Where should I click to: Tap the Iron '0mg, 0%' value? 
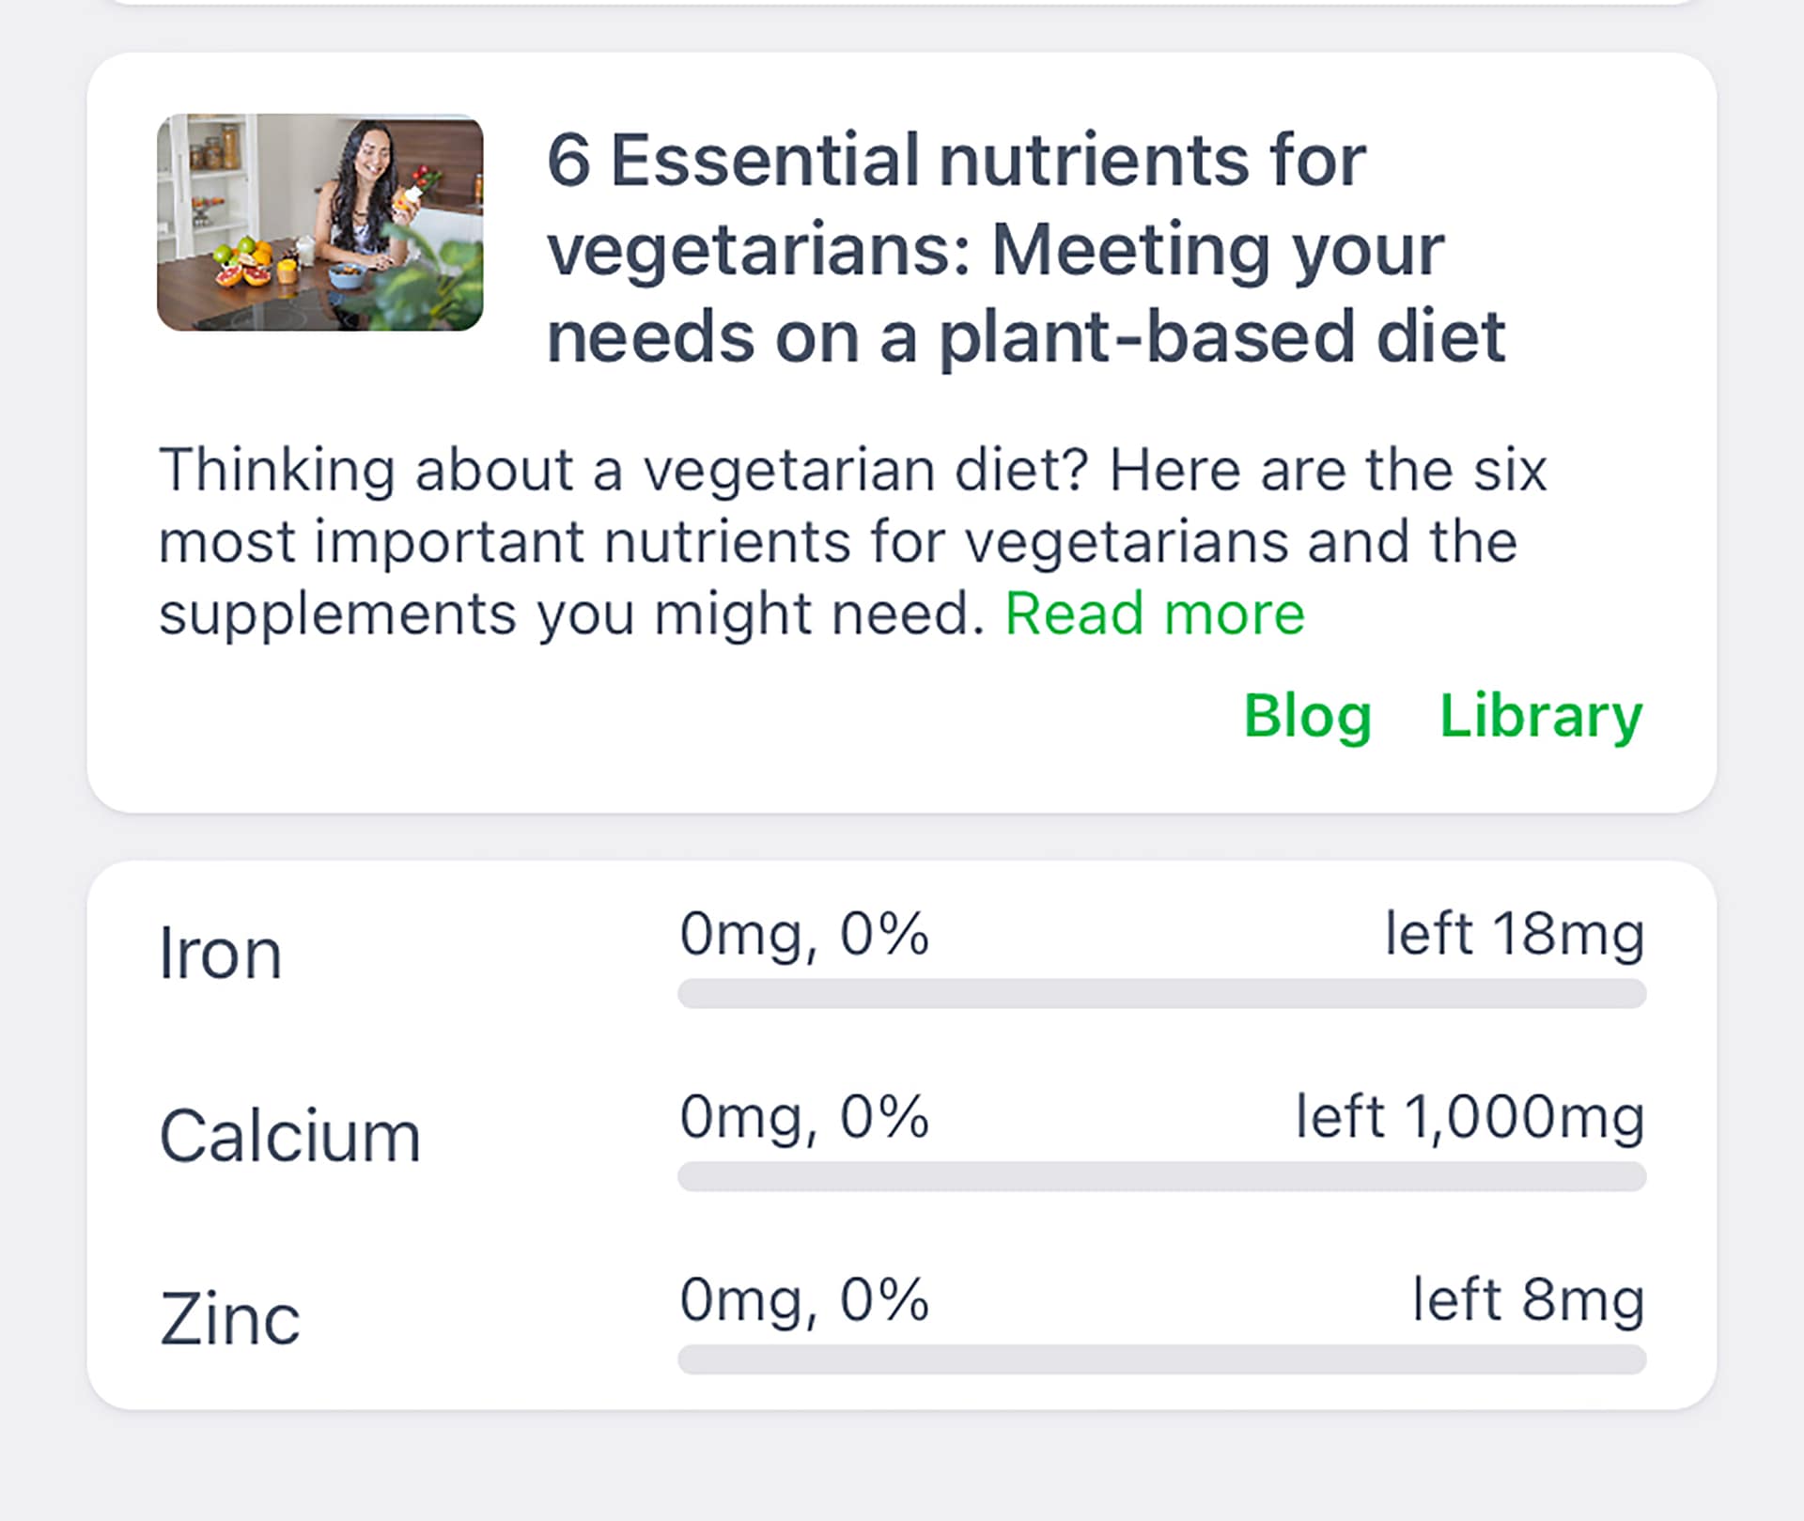[804, 934]
